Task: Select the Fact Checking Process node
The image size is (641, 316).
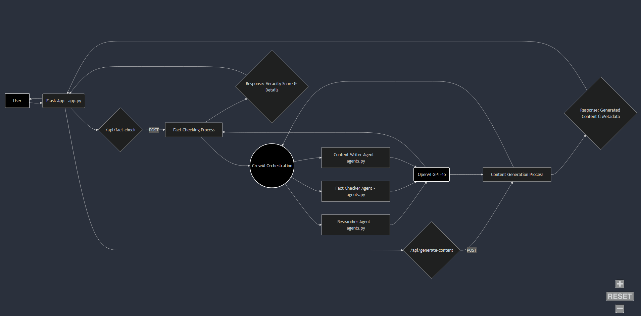Action: 194,130
